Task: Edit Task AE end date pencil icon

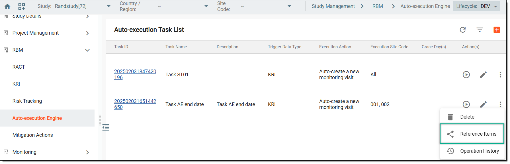Action: [x=483, y=104]
